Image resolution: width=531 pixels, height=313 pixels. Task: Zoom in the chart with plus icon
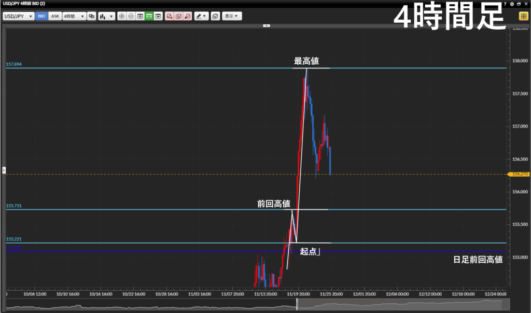coord(122,16)
